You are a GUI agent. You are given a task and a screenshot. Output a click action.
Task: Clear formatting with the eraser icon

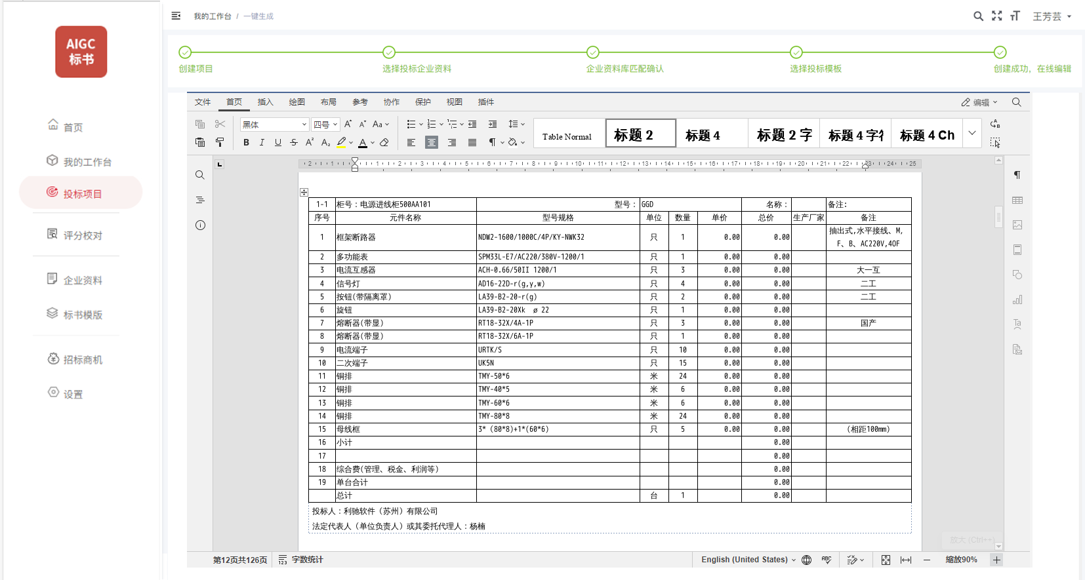[x=384, y=142]
